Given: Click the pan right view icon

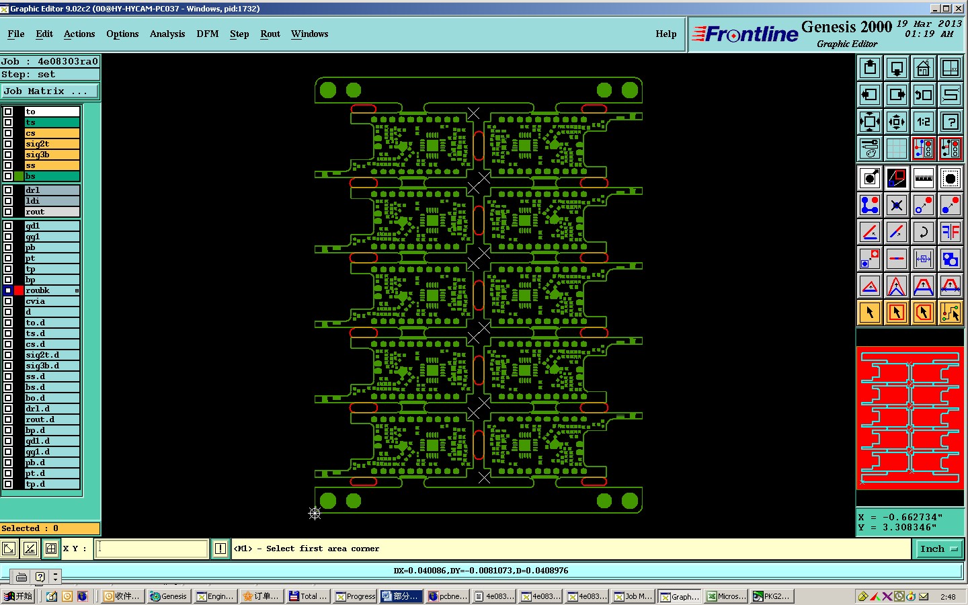Looking at the screenshot, I should pos(897,95).
